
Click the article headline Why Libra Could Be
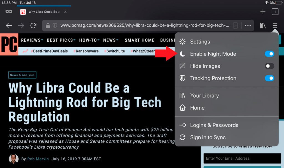(85, 102)
